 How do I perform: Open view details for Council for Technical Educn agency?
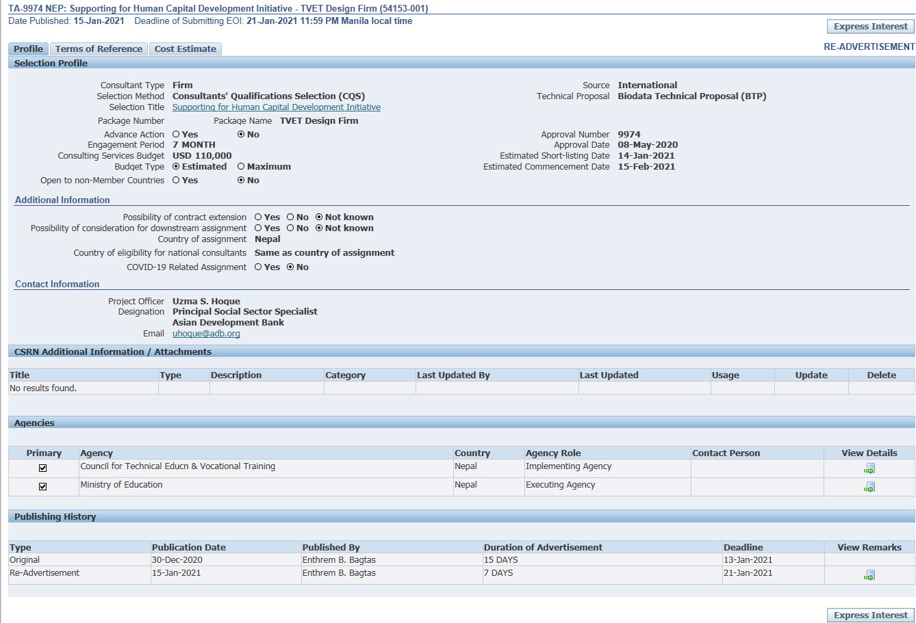click(869, 468)
